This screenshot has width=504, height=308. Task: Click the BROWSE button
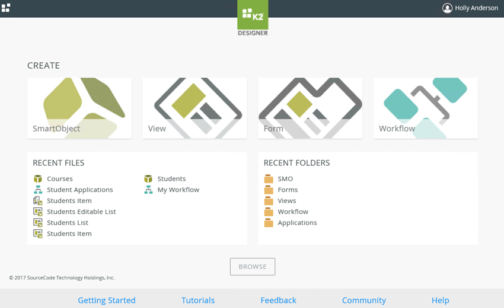click(253, 267)
